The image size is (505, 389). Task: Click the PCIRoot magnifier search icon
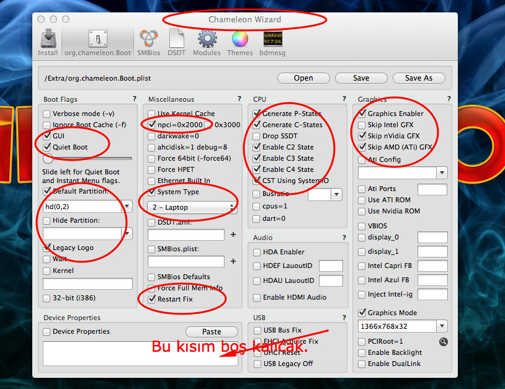pyautogui.click(x=443, y=342)
